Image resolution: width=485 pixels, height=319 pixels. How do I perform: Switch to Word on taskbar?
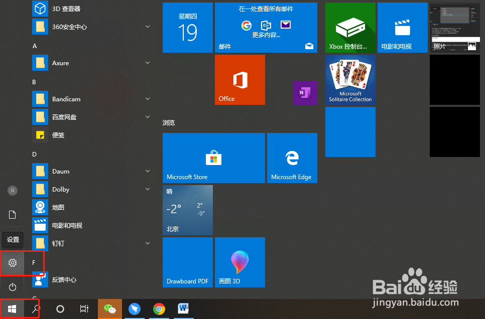[183, 309]
